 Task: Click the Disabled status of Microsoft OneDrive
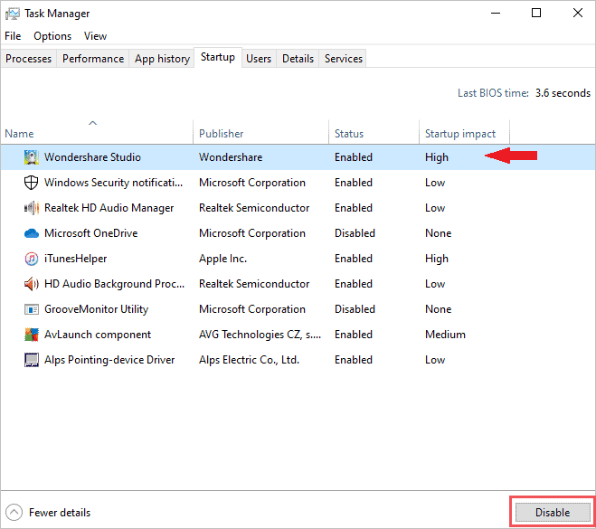tap(355, 233)
